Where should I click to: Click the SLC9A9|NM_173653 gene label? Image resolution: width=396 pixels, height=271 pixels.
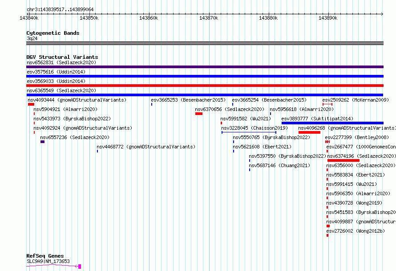48,261
